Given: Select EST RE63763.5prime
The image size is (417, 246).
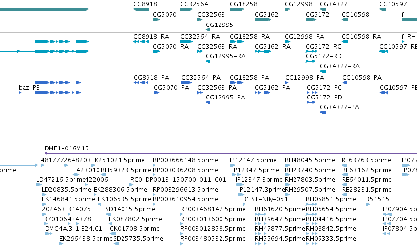Looking at the screenshot, I should [x=366, y=160].
